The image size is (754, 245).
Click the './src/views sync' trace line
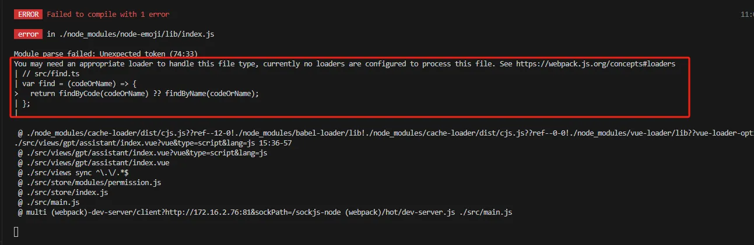[x=73, y=173]
